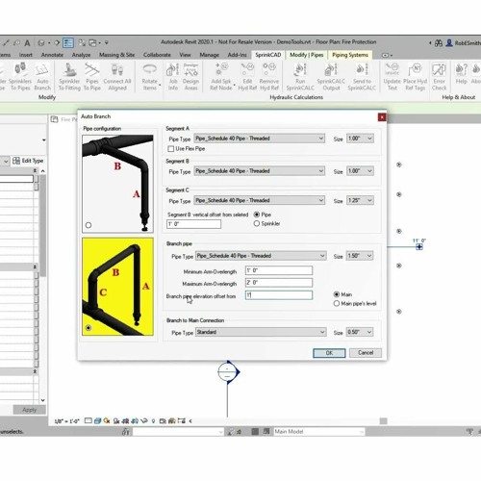Click OK in Auto Branch dialog
This screenshot has width=481, height=481.
click(x=329, y=353)
